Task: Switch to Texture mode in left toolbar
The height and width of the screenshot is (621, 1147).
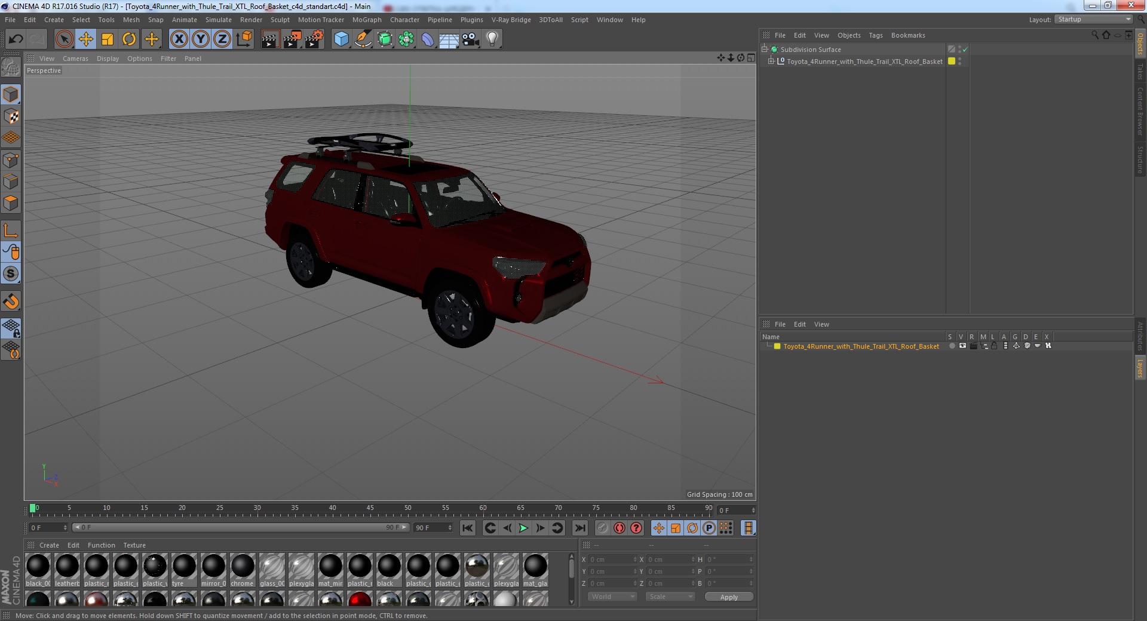Action: pyautogui.click(x=11, y=116)
